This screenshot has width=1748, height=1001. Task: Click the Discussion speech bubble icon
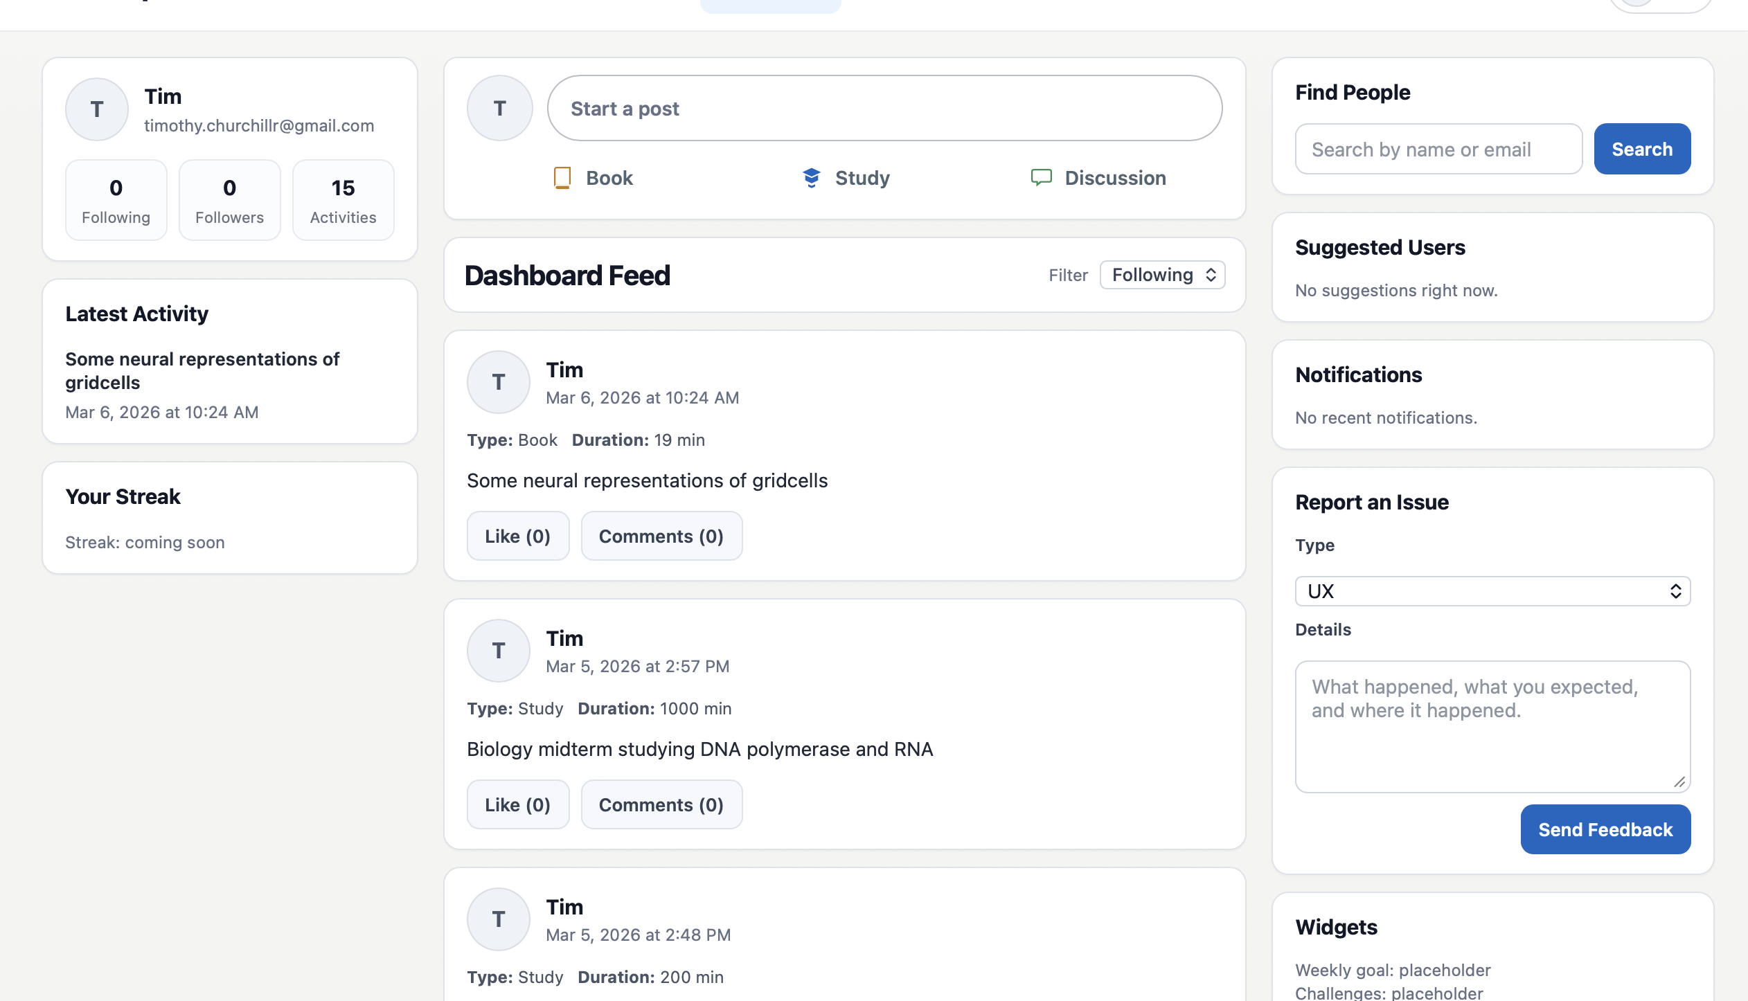point(1041,178)
